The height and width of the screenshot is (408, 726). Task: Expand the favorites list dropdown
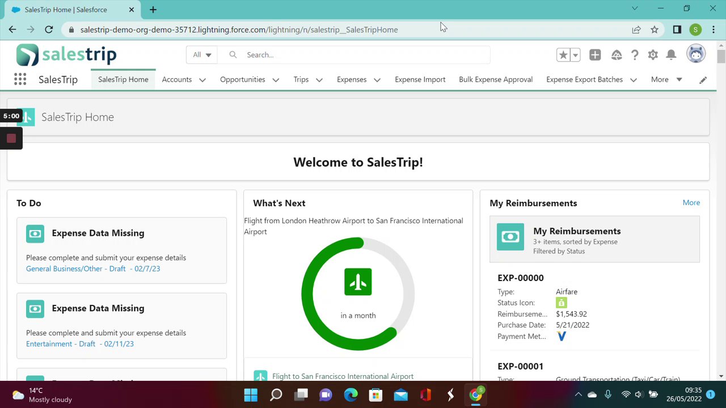click(575, 55)
